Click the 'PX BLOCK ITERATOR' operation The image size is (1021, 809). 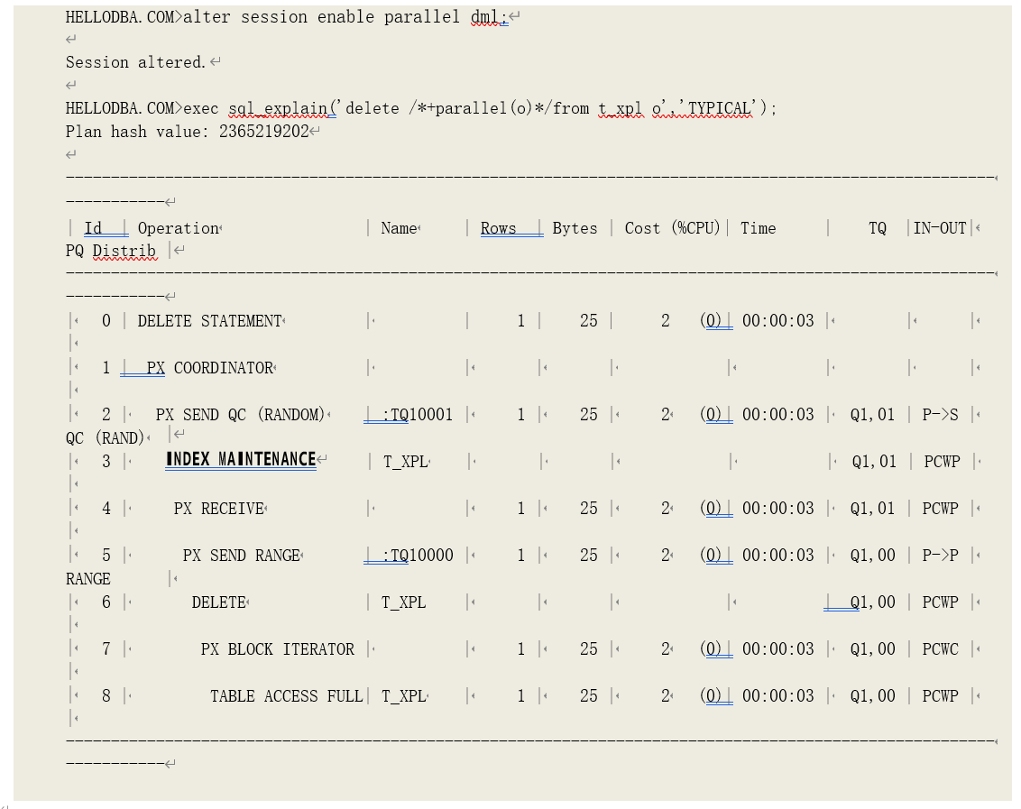[x=278, y=649]
